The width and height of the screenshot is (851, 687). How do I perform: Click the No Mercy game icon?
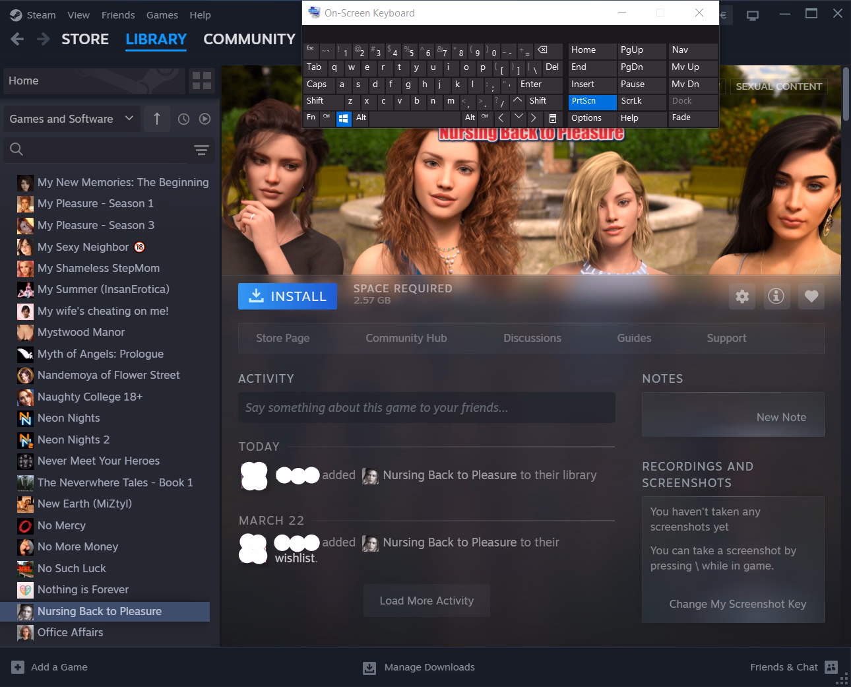point(25,526)
